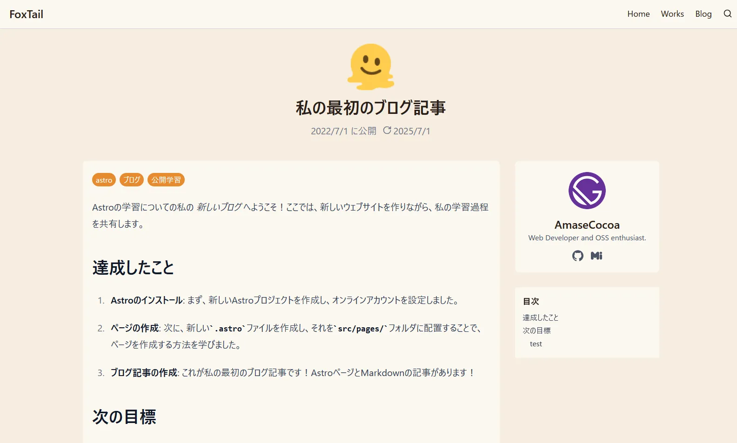Image resolution: width=737 pixels, height=443 pixels.
Task: Click the 次の目標 section heading
Action: tap(124, 417)
